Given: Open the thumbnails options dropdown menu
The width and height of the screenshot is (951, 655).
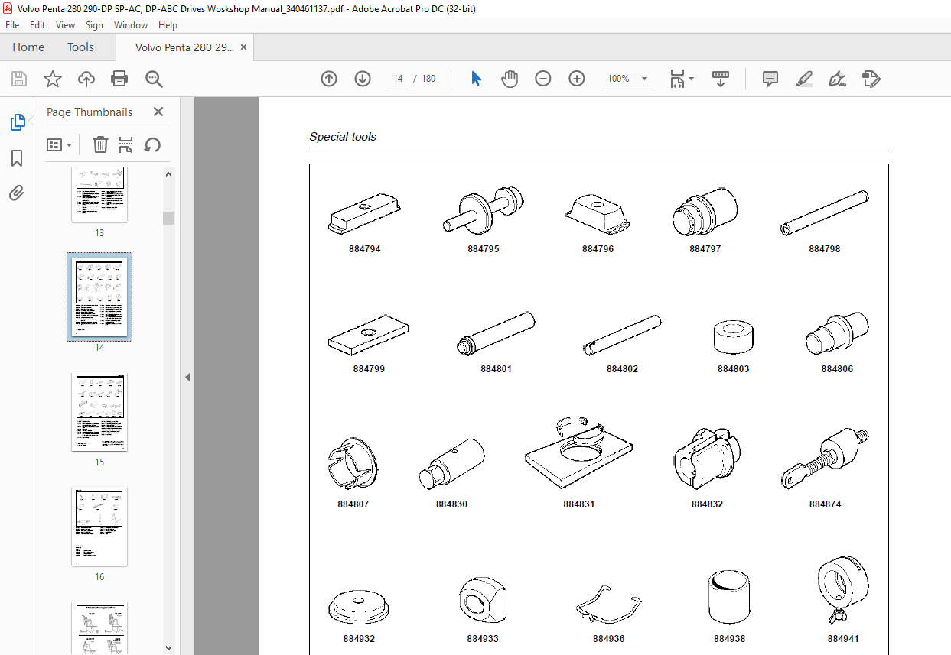Looking at the screenshot, I should (x=59, y=144).
